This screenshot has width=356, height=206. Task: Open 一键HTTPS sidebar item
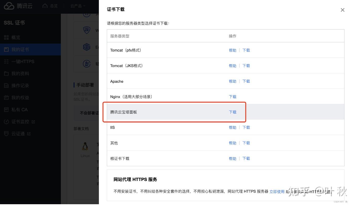(x=23, y=61)
